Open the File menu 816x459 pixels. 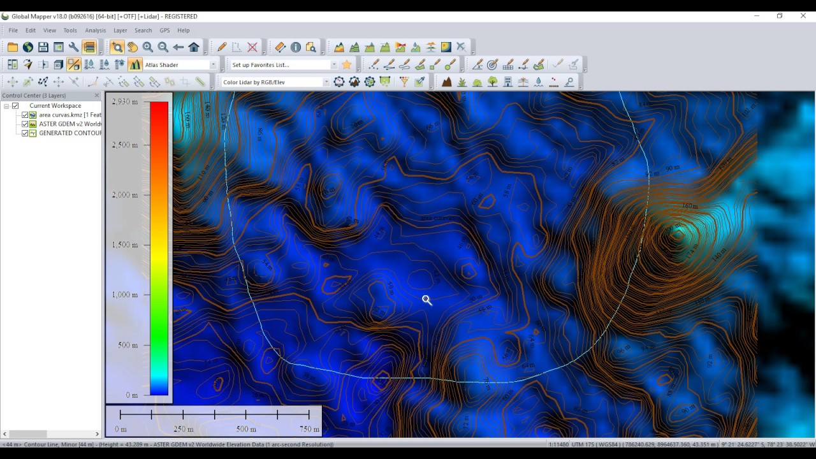(13, 30)
